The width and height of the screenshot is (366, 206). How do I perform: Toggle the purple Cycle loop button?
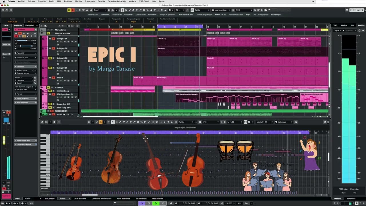142,203
